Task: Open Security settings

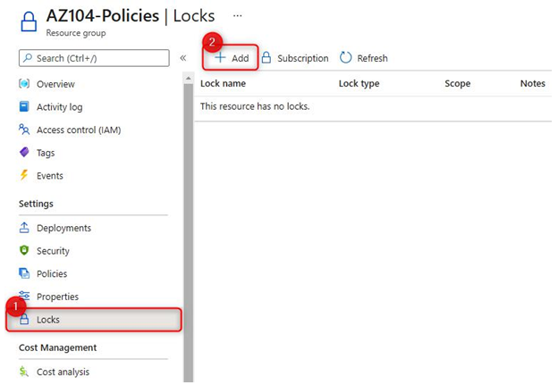Action: click(x=53, y=251)
